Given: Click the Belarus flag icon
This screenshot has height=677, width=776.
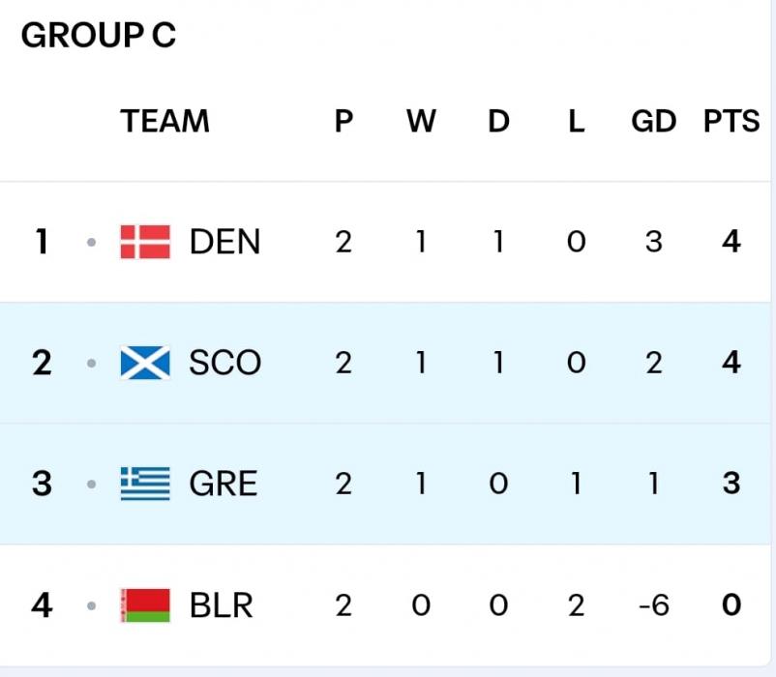Looking at the screenshot, I should tap(145, 605).
